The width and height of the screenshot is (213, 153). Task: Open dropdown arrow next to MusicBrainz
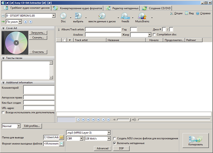(x=152, y=18)
